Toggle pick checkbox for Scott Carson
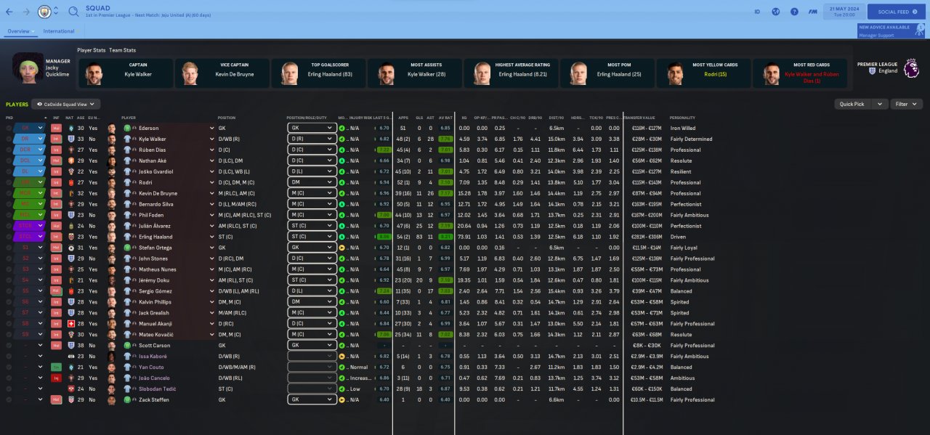 [x=9, y=346]
